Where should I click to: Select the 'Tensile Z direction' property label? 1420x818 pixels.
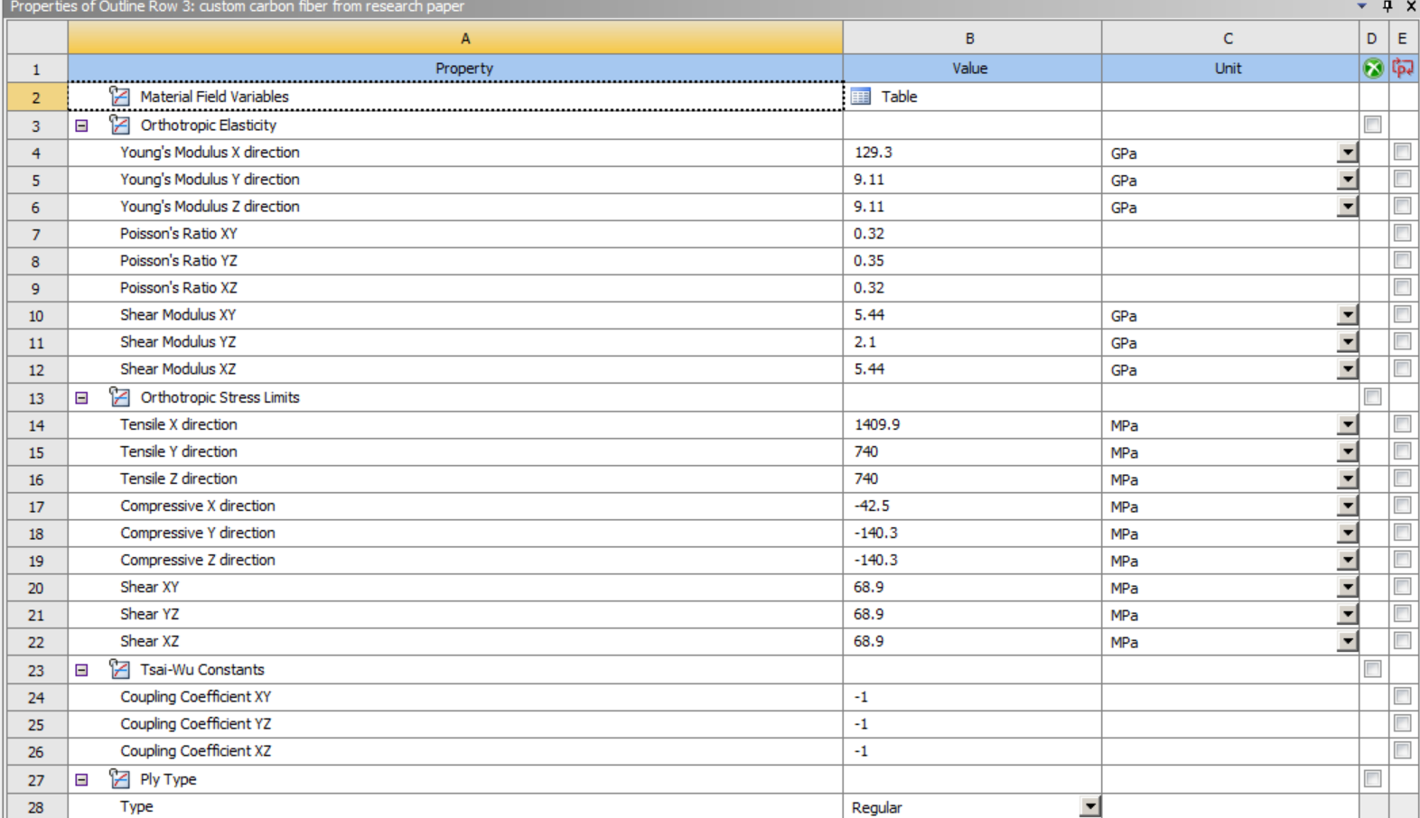click(x=179, y=479)
